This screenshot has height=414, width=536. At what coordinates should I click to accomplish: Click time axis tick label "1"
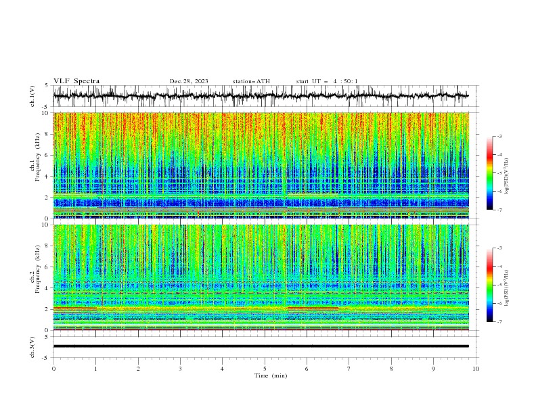tap(95, 369)
